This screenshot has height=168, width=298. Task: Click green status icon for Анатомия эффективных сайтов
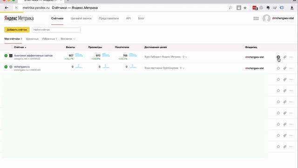[x=6, y=56]
